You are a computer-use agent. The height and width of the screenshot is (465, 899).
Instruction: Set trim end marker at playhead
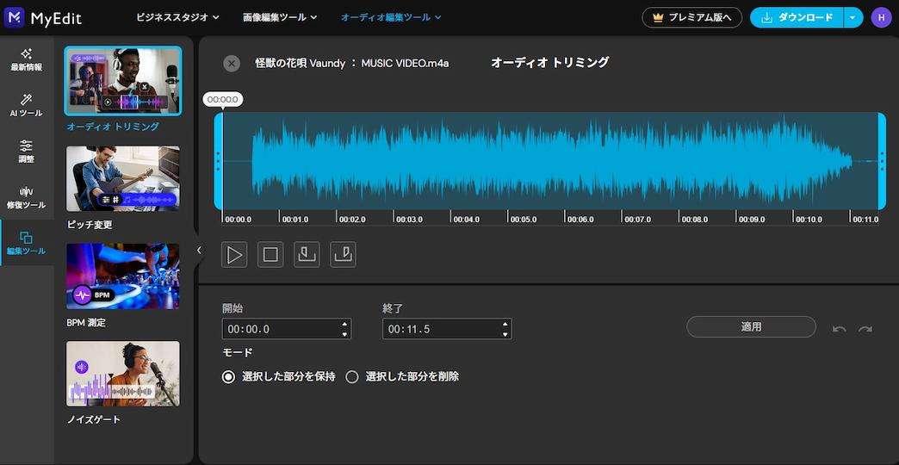pos(343,255)
